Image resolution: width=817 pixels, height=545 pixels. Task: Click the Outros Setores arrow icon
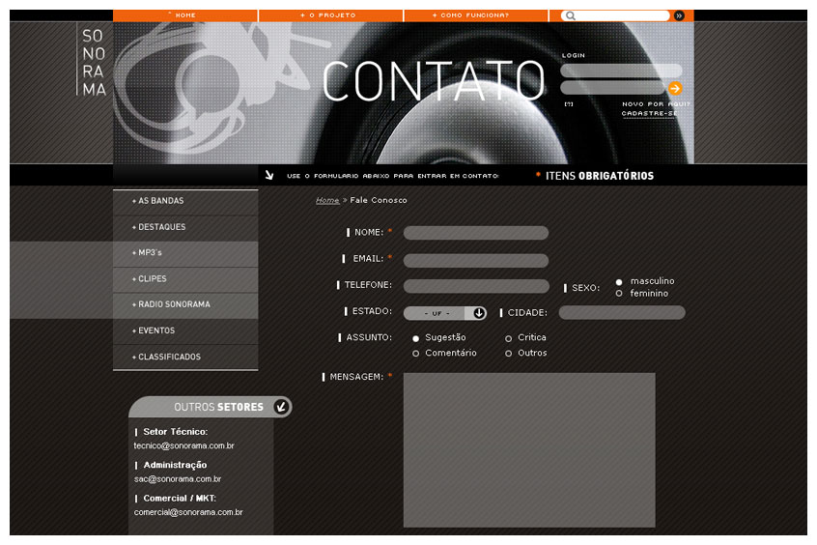(x=281, y=406)
